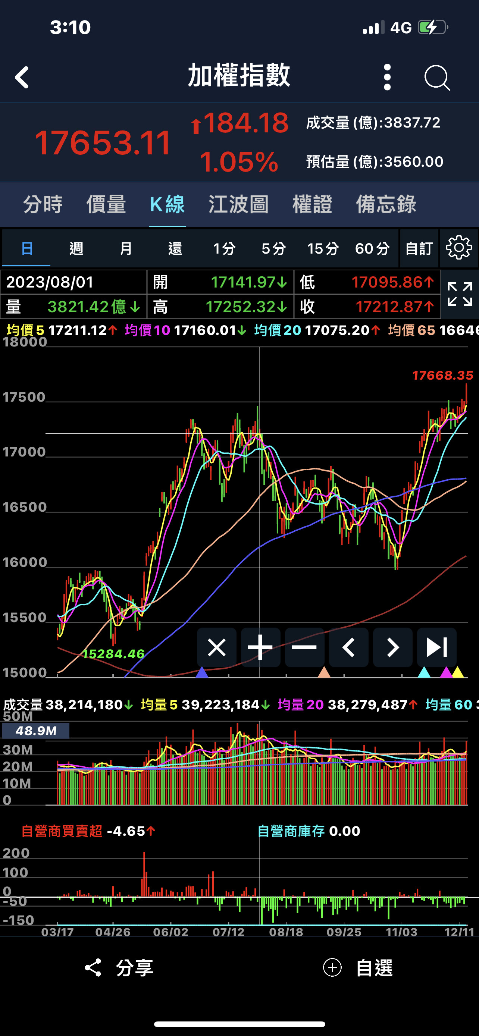Open the 自訂 custom period
This screenshot has height=1036, width=479.
[419, 248]
